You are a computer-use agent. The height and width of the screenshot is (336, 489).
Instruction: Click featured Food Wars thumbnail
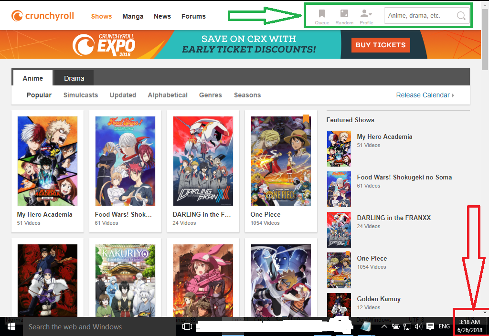coord(339,189)
